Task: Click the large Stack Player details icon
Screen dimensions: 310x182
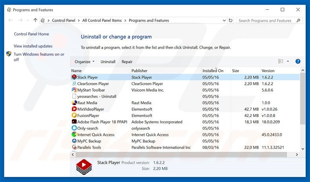Action: 84,167
